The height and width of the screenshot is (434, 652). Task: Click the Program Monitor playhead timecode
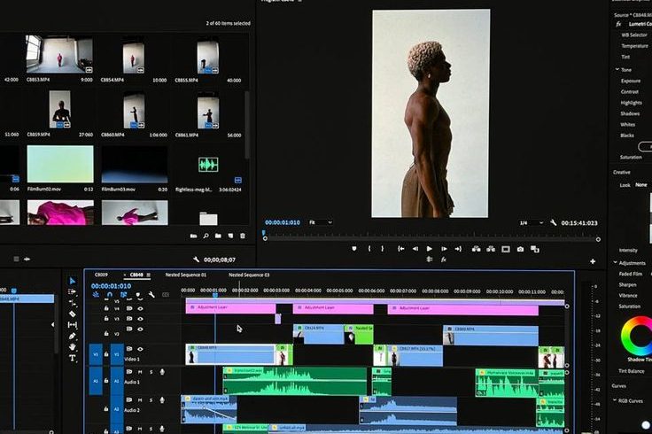click(283, 222)
